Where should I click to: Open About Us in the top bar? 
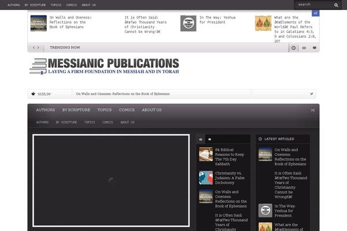[x=88, y=5]
